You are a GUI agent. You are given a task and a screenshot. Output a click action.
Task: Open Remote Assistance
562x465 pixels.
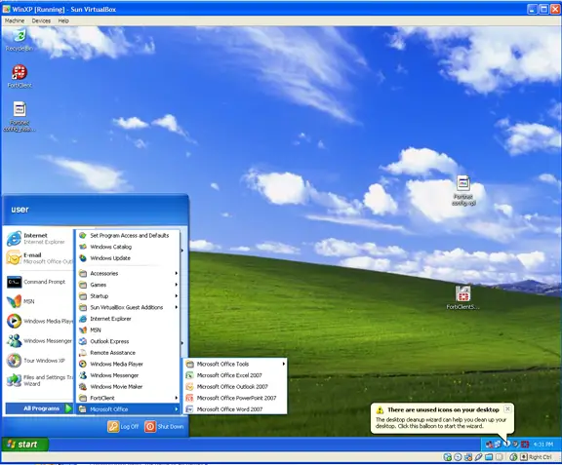click(x=129, y=353)
